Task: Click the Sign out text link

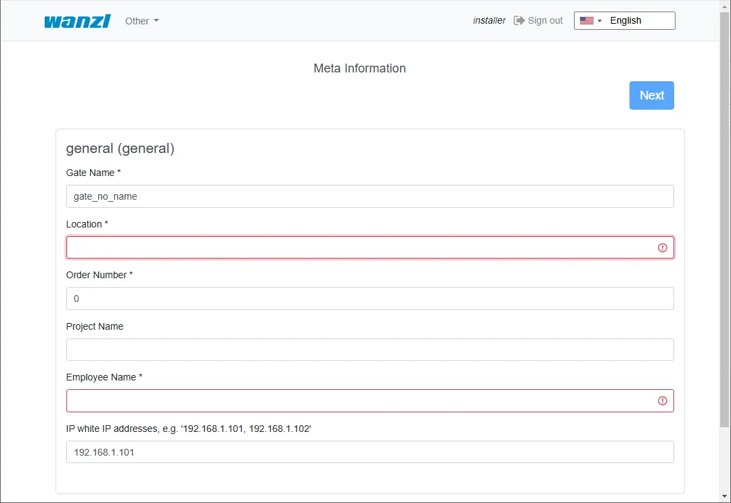Action: tap(545, 21)
